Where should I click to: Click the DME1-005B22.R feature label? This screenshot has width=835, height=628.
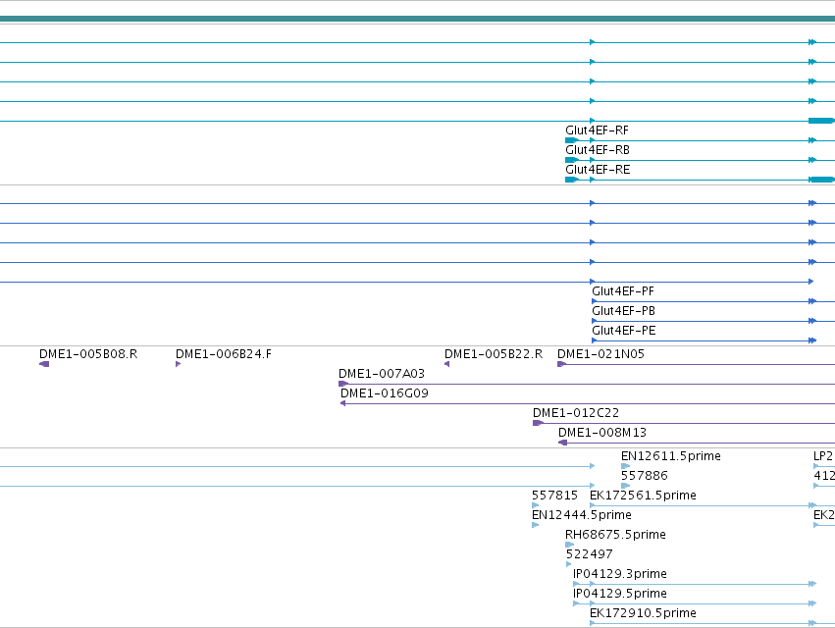coord(494,354)
